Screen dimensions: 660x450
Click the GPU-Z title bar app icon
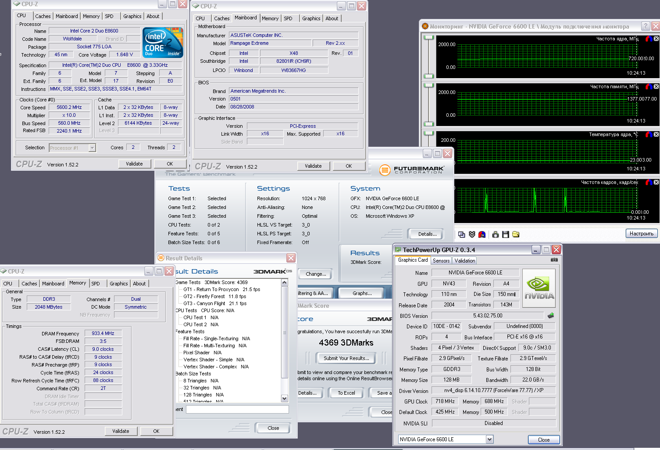pyautogui.click(x=398, y=250)
